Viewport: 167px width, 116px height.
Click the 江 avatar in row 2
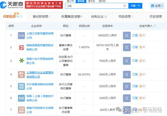tap(127, 47)
